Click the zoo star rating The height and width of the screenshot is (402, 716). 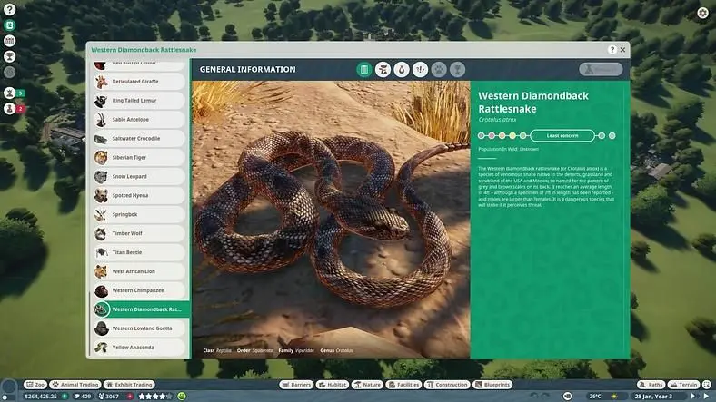click(x=155, y=397)
